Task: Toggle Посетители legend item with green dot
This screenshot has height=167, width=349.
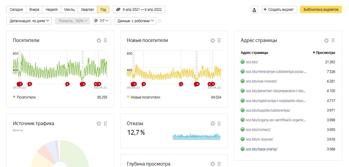Action: pyautogui.click(x=25, y=97)
